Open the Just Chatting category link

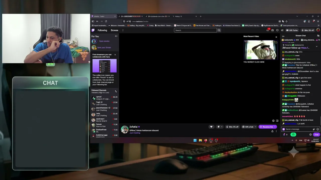click(x=135, y=133)
